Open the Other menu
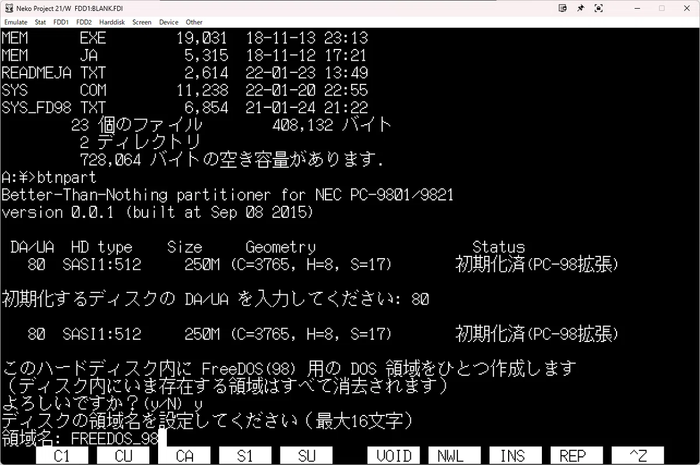 pos(194,22)
